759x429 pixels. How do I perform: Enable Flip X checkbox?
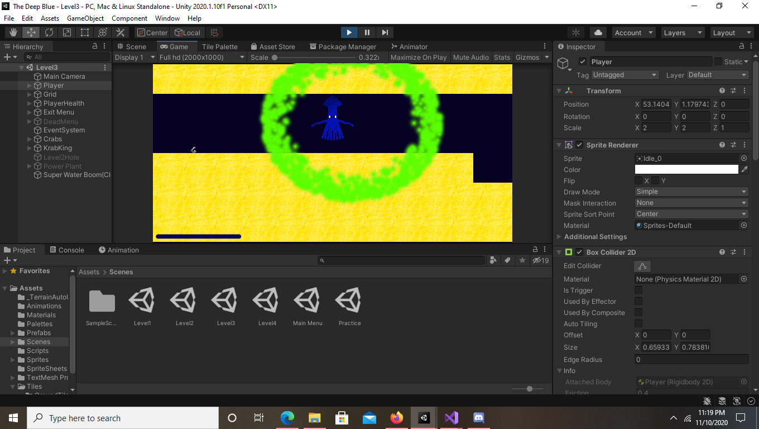(x=638, y=180)
